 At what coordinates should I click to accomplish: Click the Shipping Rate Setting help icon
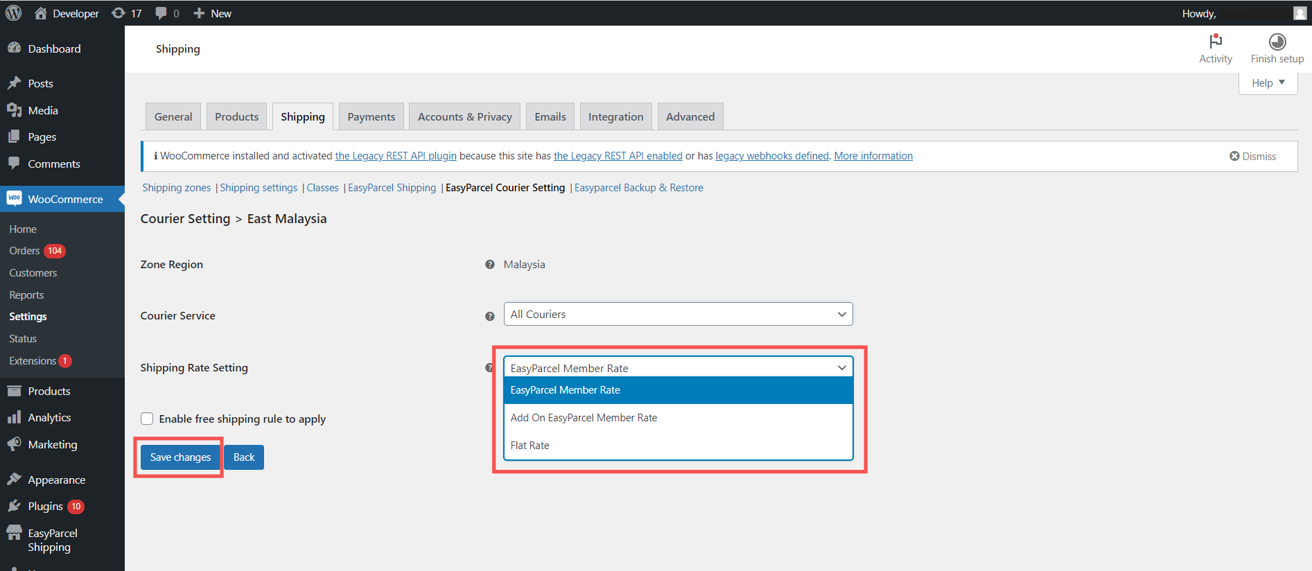489,368
